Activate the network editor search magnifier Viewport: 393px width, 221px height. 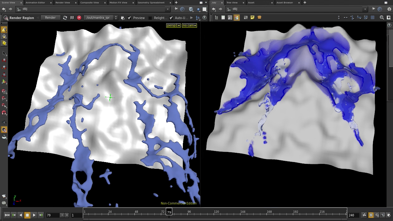[x=382, y=17]
